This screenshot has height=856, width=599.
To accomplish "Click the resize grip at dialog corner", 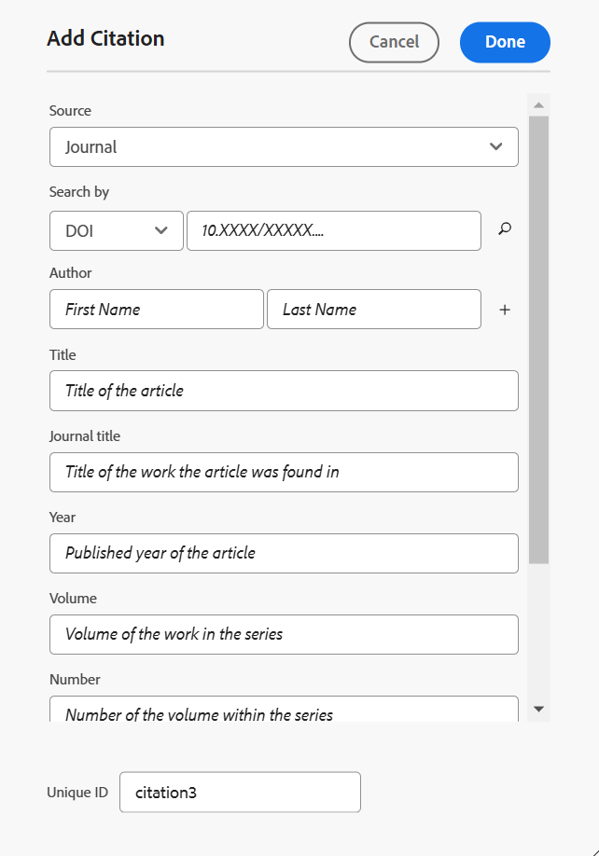I will click(591, 848).
